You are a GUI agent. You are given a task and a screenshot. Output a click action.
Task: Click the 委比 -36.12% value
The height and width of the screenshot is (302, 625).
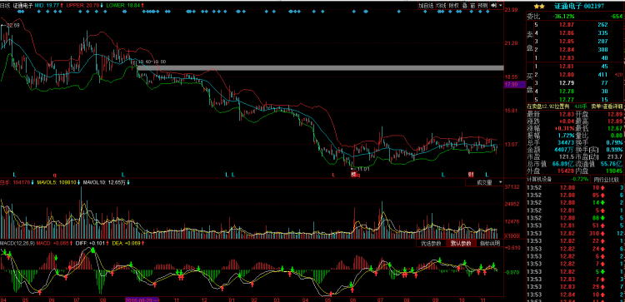coord(563,16)
